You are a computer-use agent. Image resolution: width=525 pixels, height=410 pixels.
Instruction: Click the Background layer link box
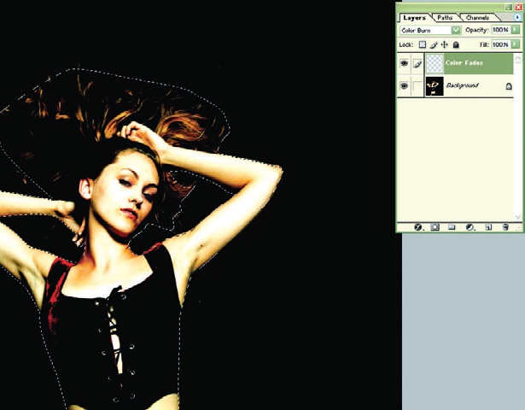[x=417, y=86]
